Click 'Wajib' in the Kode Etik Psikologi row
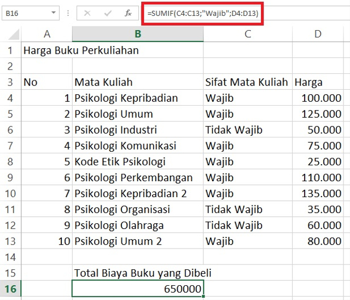This screenshot has height=300, width=350. coord(248,161)
